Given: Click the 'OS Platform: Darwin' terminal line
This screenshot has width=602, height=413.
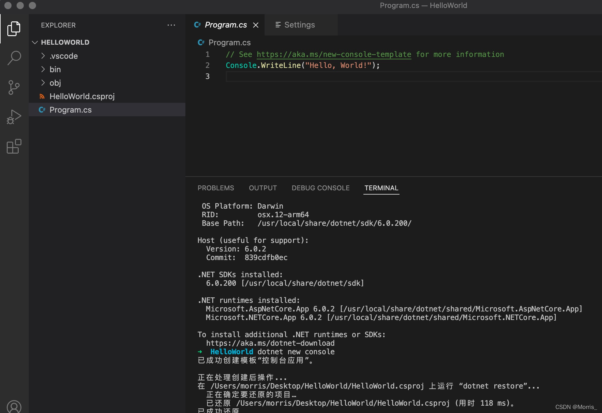Looking at the screenshot, I should click(242, 206).
